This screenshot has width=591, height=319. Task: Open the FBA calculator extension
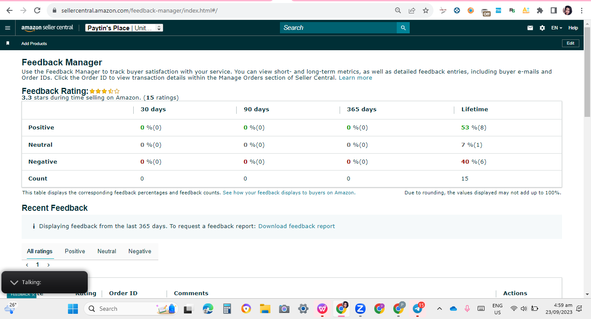tap(498, 10)
